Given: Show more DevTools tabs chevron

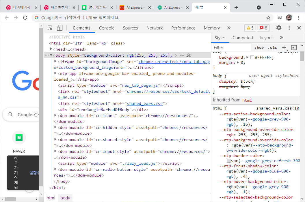Looking at the screenshot, I should (229, 28).
